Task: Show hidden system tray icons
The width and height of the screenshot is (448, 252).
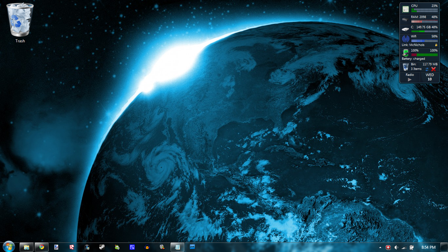Action: click(x=380, y=247)
